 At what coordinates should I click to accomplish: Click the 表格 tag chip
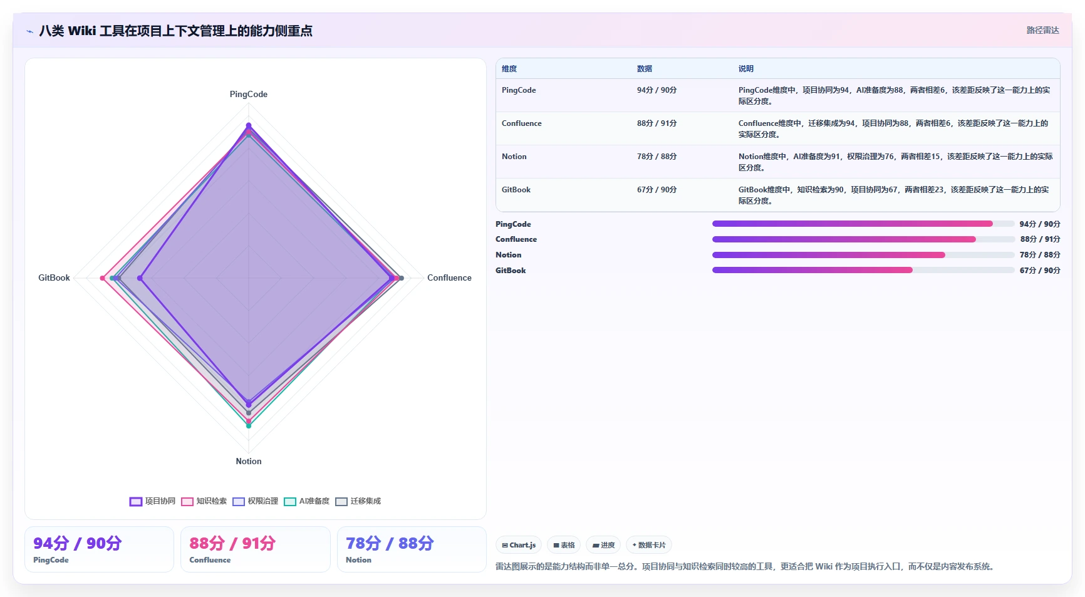(x=564, y=545)
